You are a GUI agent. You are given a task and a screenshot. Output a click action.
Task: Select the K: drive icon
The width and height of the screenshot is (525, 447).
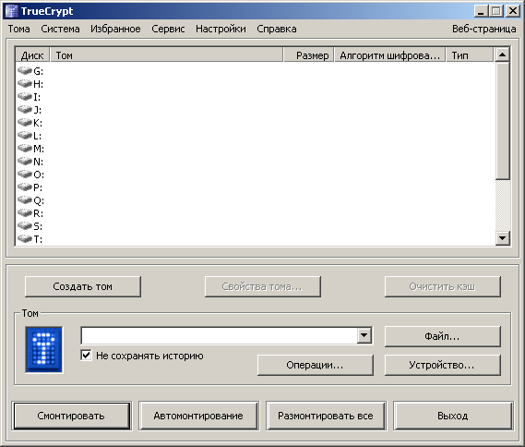point(25,122)
